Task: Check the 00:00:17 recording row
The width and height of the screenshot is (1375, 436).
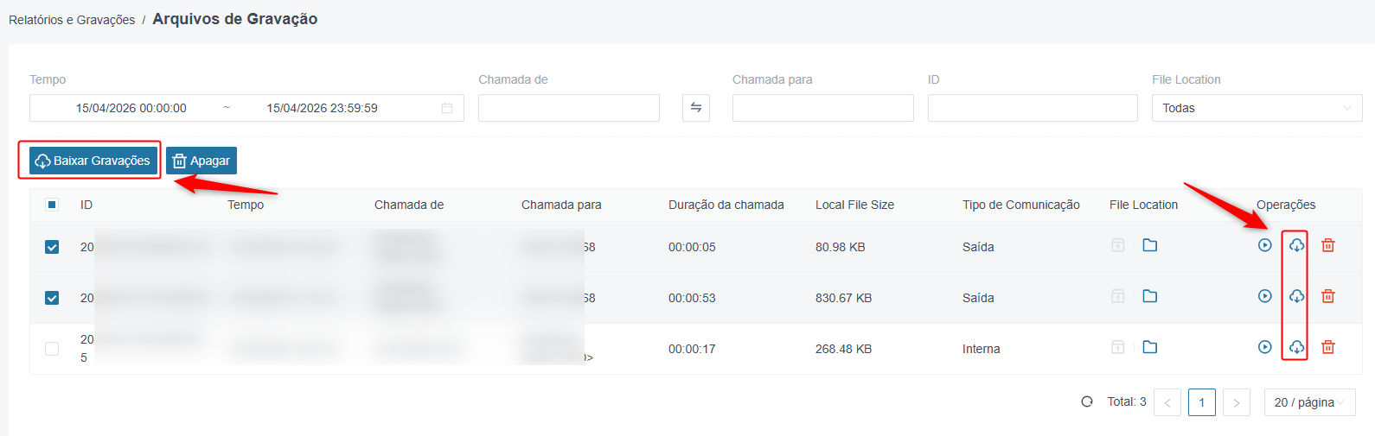Action: click(x=52, y=349)
